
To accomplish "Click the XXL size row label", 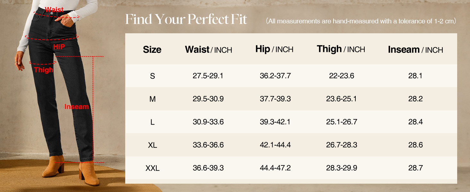I will 152,168.
